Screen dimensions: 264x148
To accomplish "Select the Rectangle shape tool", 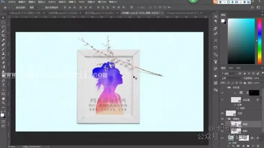I will tap(3, 94).
